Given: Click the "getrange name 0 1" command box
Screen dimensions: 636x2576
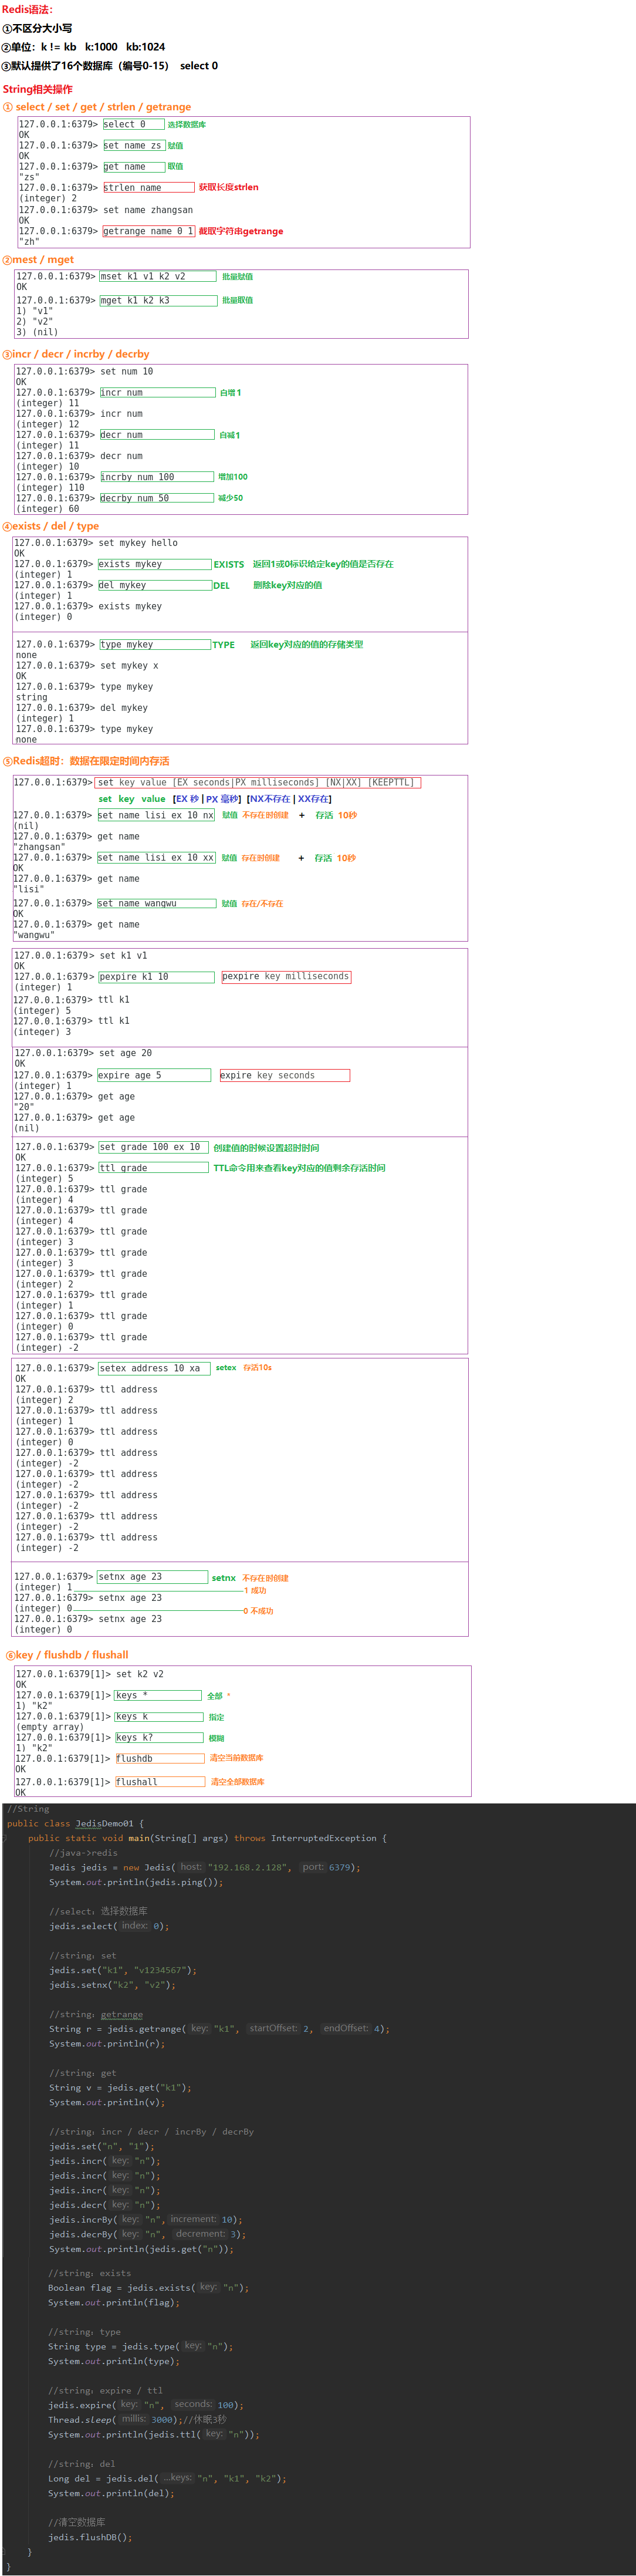Looking at the screenshot, I should click(148, 231).
